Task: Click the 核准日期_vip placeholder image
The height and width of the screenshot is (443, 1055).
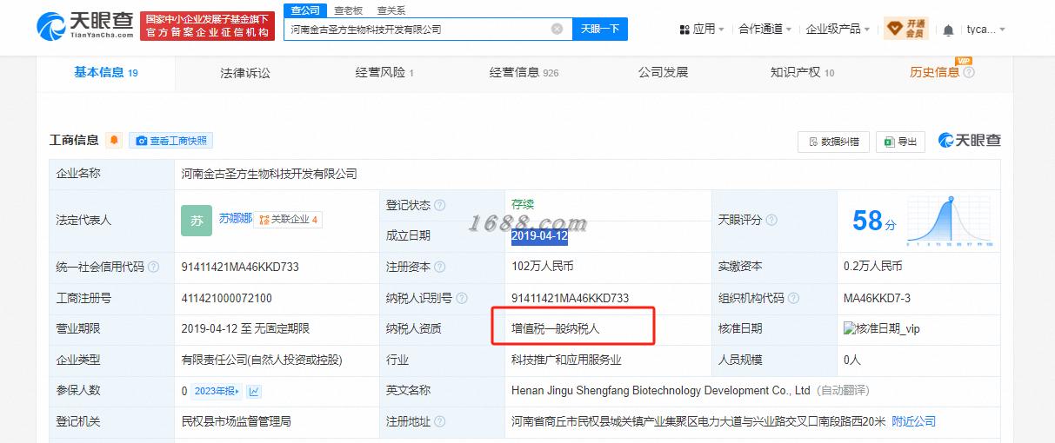Action: [881, 329]
